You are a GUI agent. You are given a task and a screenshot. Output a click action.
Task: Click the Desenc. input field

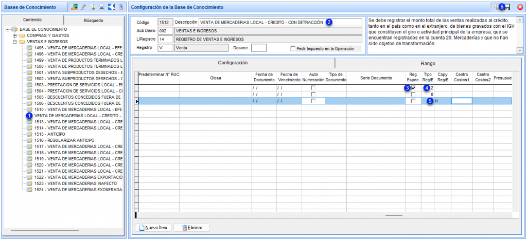point(259,48)
